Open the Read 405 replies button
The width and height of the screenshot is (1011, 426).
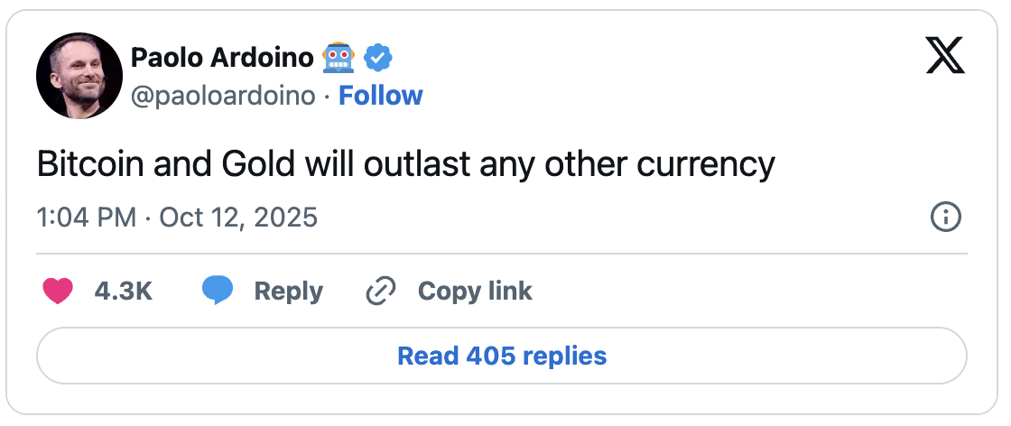click(502, 356)
